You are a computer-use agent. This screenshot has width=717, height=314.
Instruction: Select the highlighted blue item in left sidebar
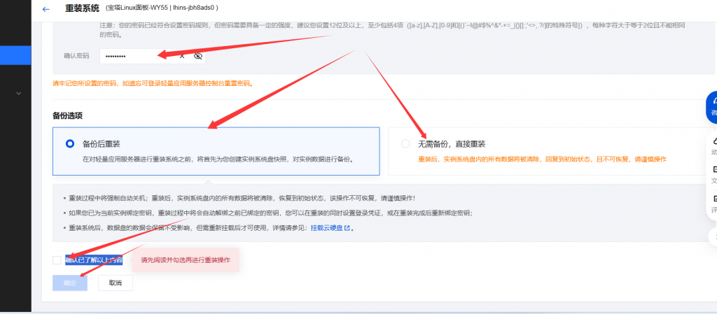click(15, 55)
